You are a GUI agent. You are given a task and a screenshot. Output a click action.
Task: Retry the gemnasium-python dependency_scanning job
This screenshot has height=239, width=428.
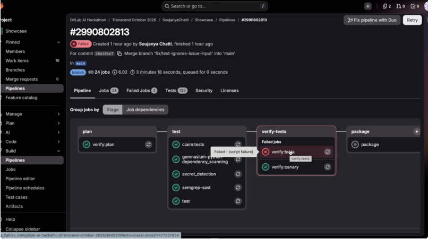tap(238, 159)
